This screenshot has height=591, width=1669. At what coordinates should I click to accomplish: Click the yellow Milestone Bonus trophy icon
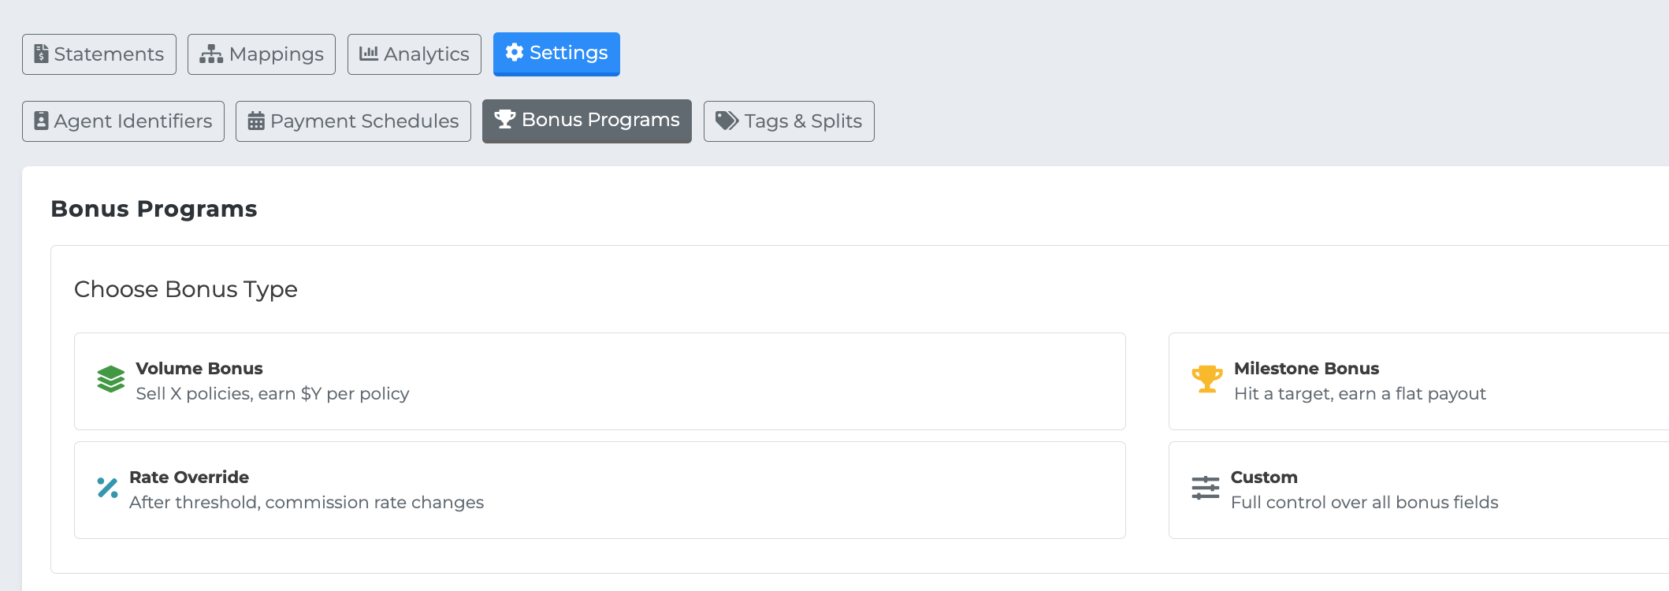point(1207,379)
